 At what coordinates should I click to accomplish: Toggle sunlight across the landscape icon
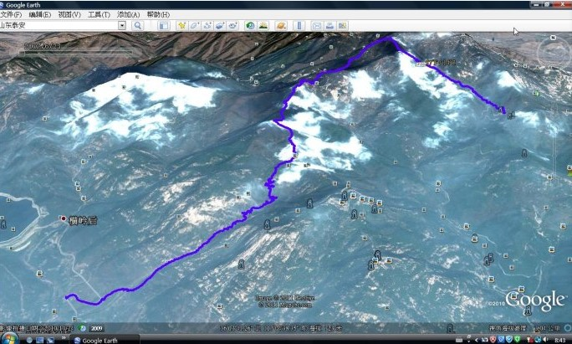[x=263, y=26]
